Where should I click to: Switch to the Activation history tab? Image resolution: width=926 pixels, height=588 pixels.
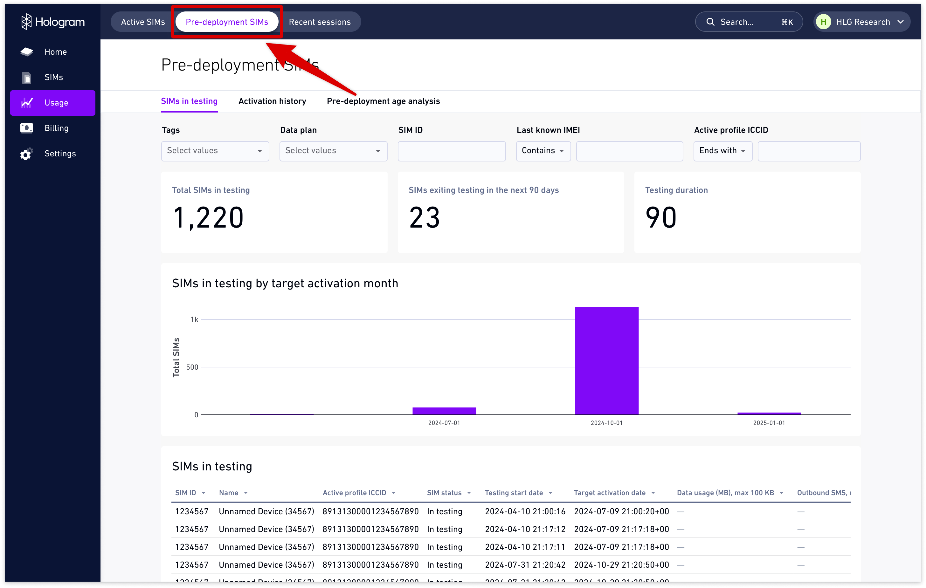272,101
